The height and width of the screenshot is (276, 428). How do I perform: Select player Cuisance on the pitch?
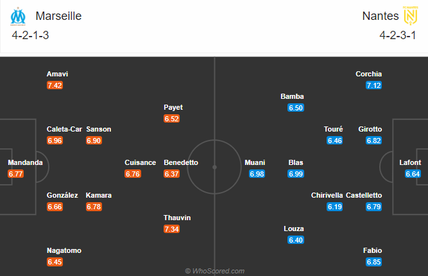[140, 162]
